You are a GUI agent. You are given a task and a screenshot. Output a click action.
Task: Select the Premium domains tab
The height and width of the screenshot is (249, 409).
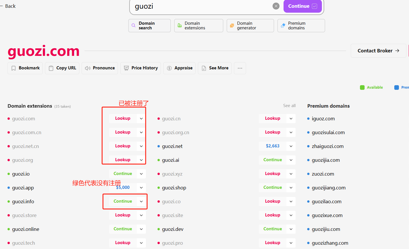click(x=301, y=26)
